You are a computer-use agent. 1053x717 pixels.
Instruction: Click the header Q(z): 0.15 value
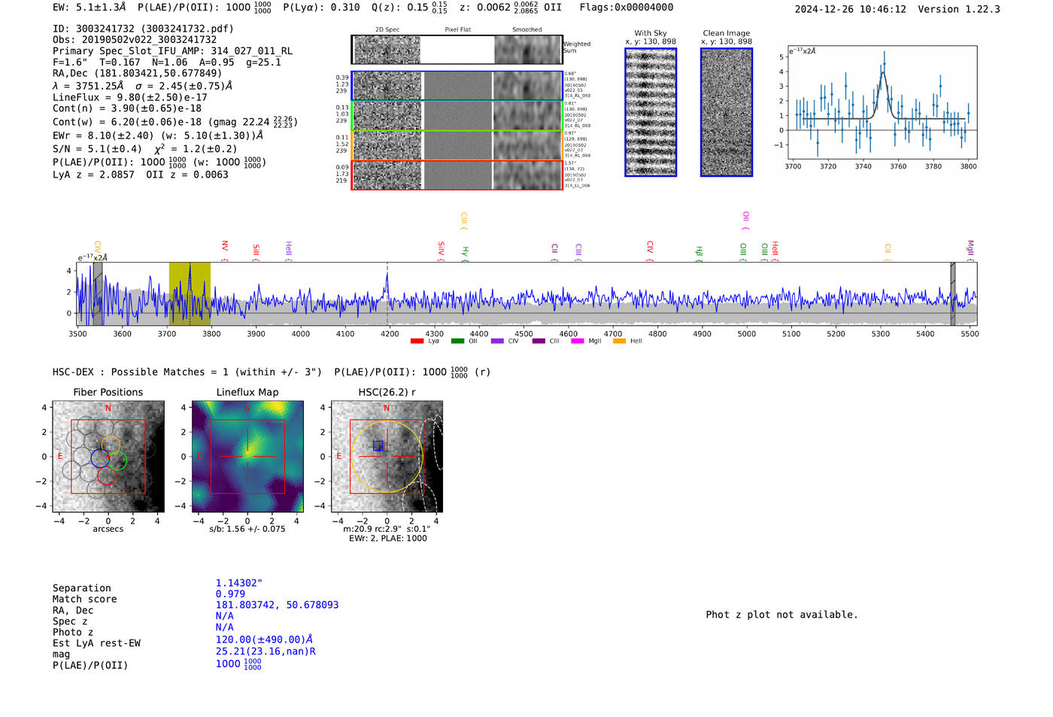coord(409,8)
